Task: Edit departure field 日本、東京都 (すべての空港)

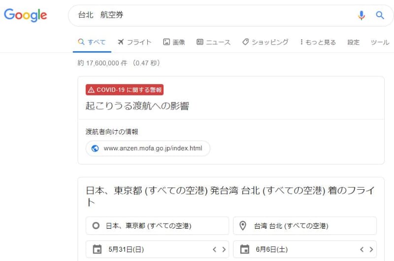Action: point(157,226)
